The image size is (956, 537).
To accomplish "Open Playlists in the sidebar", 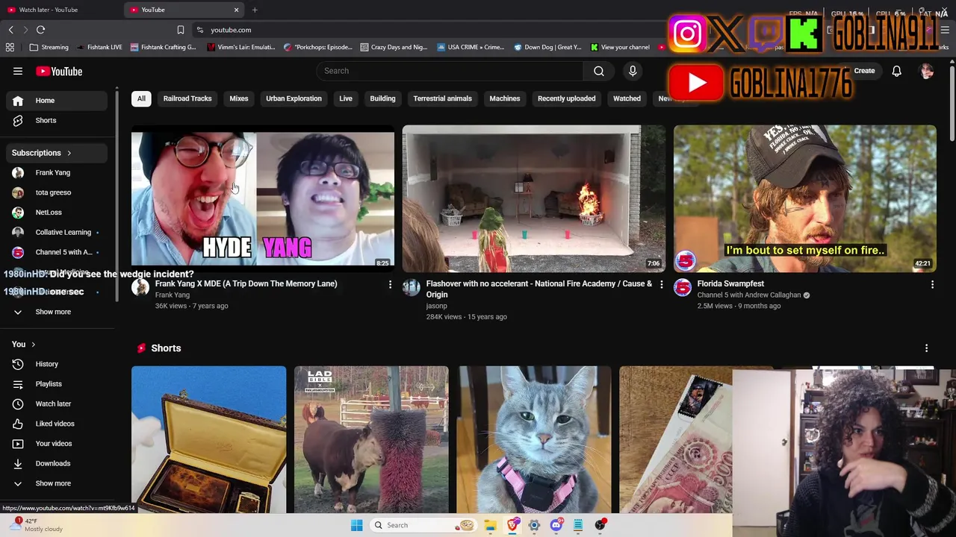I will tap(57, 384).
